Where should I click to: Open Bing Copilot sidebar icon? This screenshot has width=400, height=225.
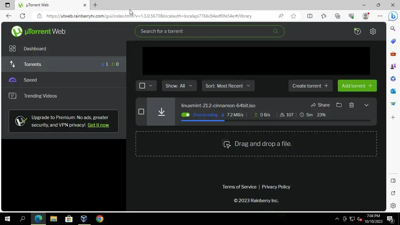(393, 16)
